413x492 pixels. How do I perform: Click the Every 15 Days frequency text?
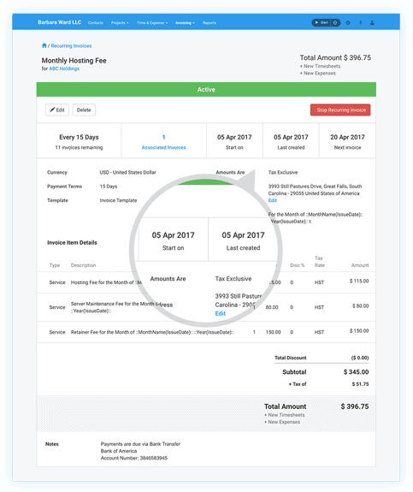[x=79, y=137]
